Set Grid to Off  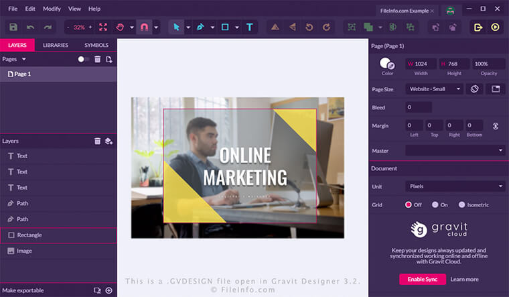coord(409,204)
